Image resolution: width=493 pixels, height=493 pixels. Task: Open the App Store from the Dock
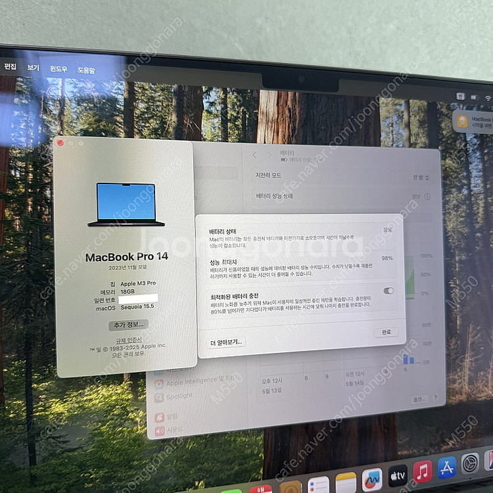[x=447, y=467]
